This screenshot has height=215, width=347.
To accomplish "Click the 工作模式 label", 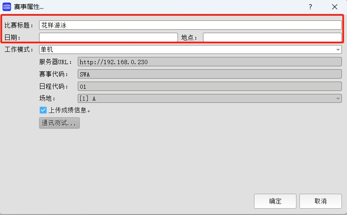I will (19, 50).
